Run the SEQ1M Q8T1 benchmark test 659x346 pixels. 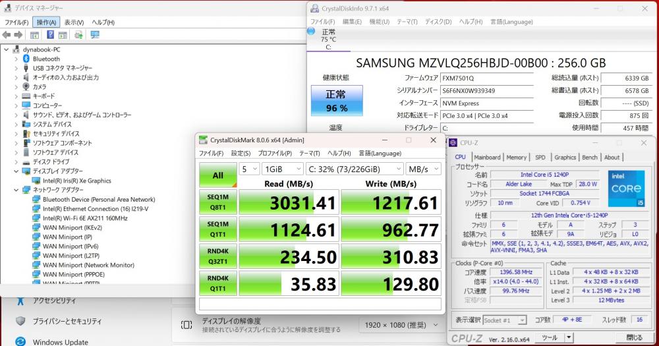coord(218,202)
